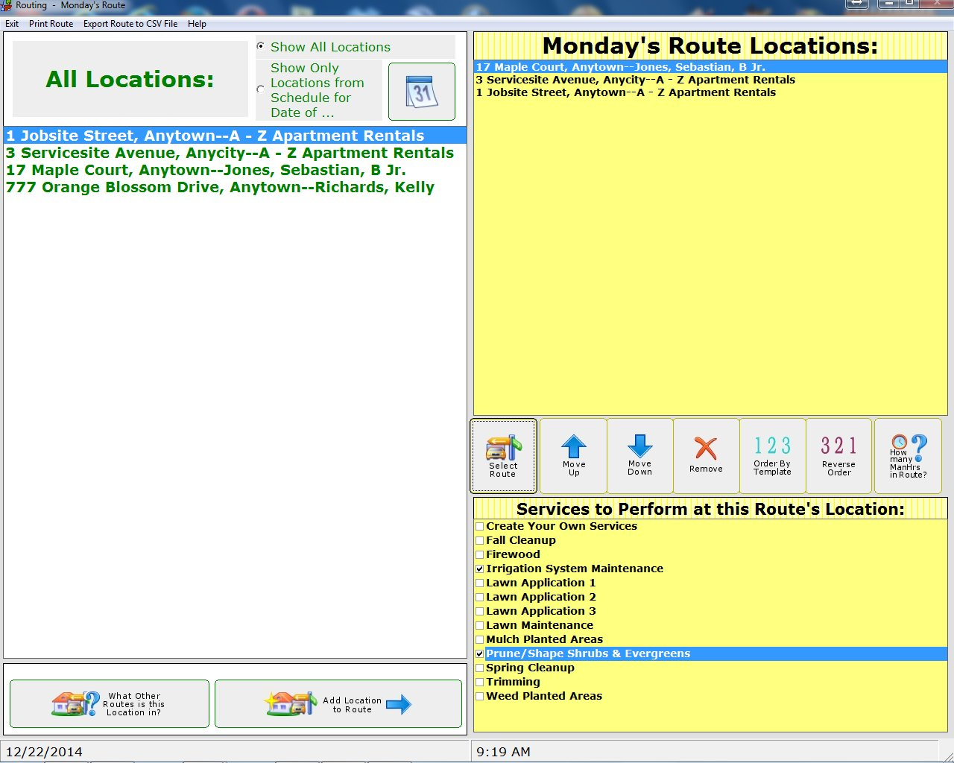Screen dimensions: 954x763
Task: Click Order By Template
Action: tap(772, 455)
